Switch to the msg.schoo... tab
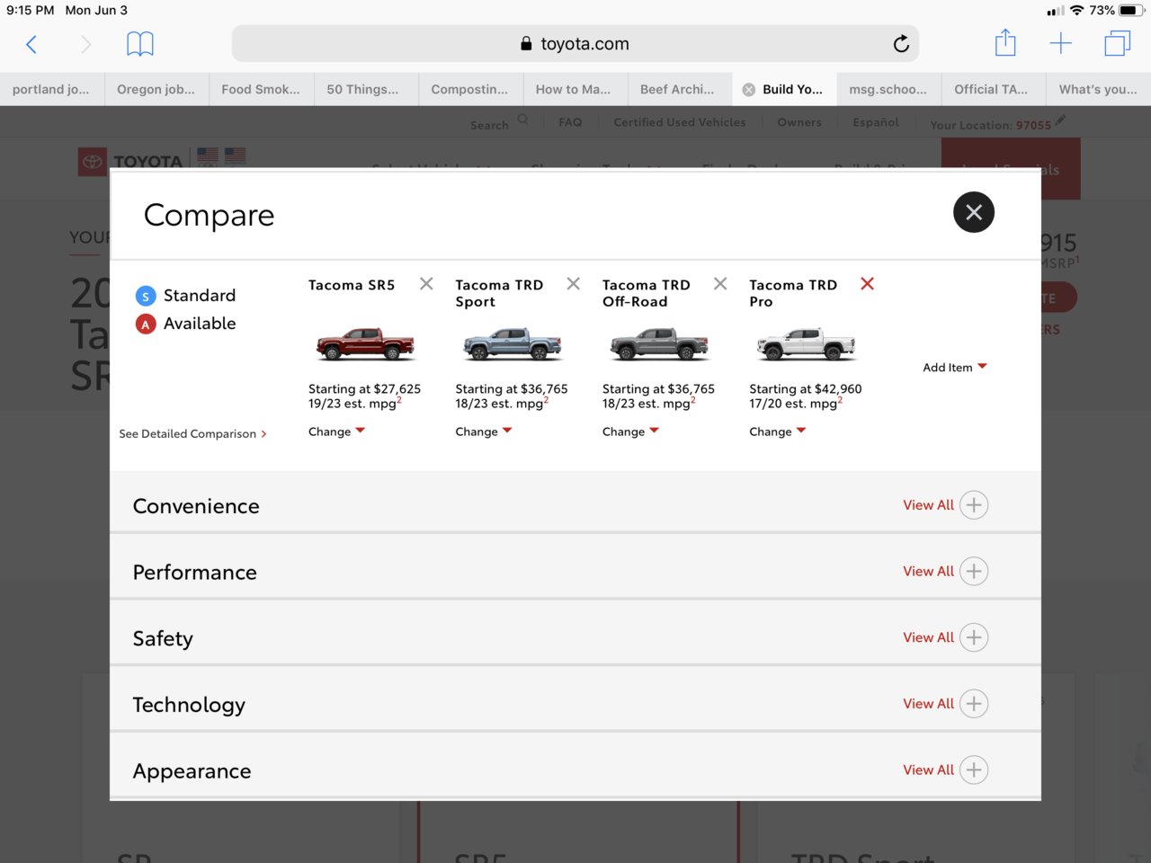 coord(888,89)
